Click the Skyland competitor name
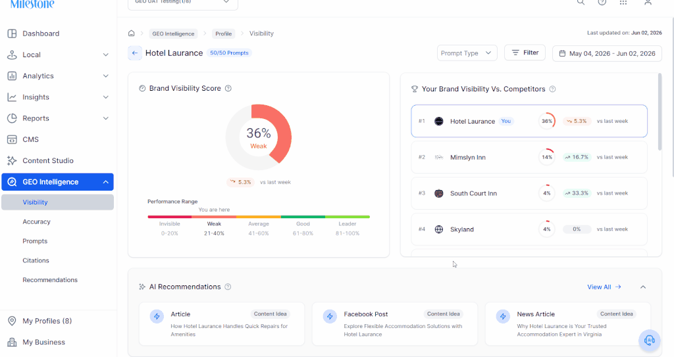Image resolution: width=674 pixels, height=357 pixels. coord(462,229)
